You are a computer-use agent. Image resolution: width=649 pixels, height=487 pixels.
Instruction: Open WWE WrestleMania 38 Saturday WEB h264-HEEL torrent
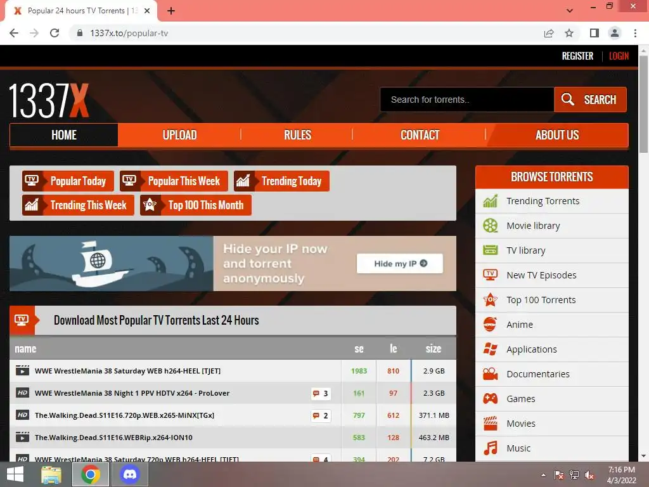point(127,371)
